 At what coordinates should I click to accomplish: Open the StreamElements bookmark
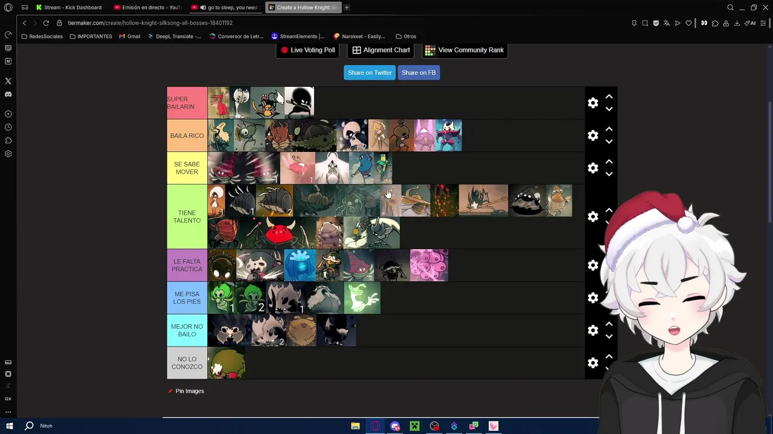298,36
